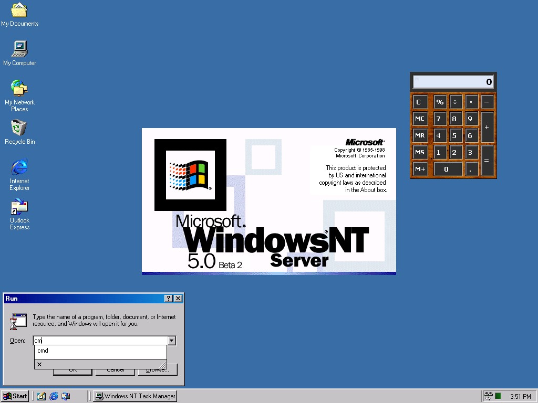The width and height of the screenshot is (538, 403).
Task: Close the Run dialog window
Action: (178, 299)
